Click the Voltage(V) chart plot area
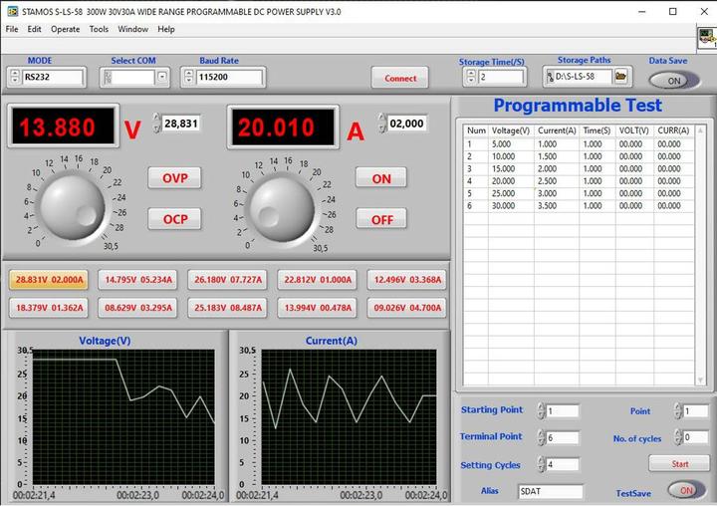This screenshot has width=717, height=506. (x=123, y=416)
